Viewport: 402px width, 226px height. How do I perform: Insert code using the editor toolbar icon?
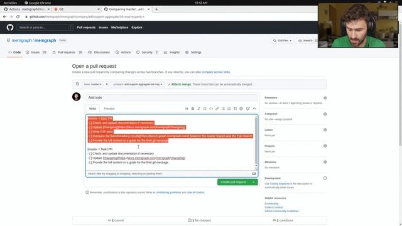tap(211, 109)
